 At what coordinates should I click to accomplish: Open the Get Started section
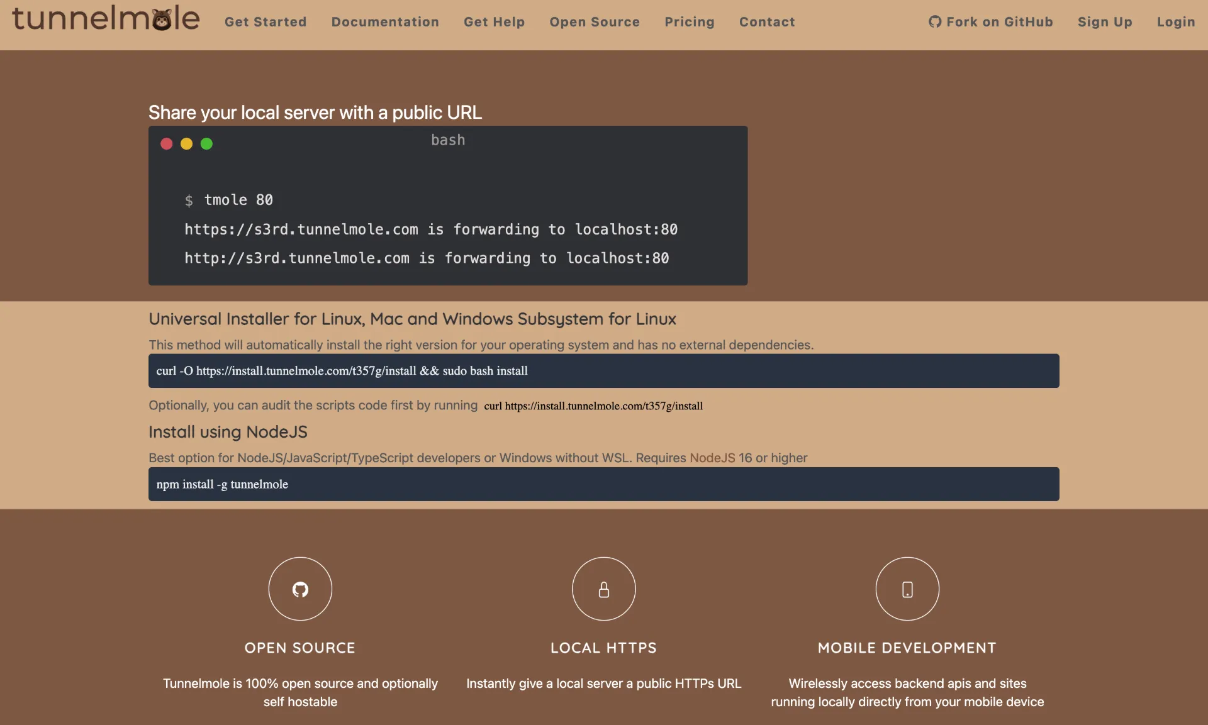[x=266, y=21]
